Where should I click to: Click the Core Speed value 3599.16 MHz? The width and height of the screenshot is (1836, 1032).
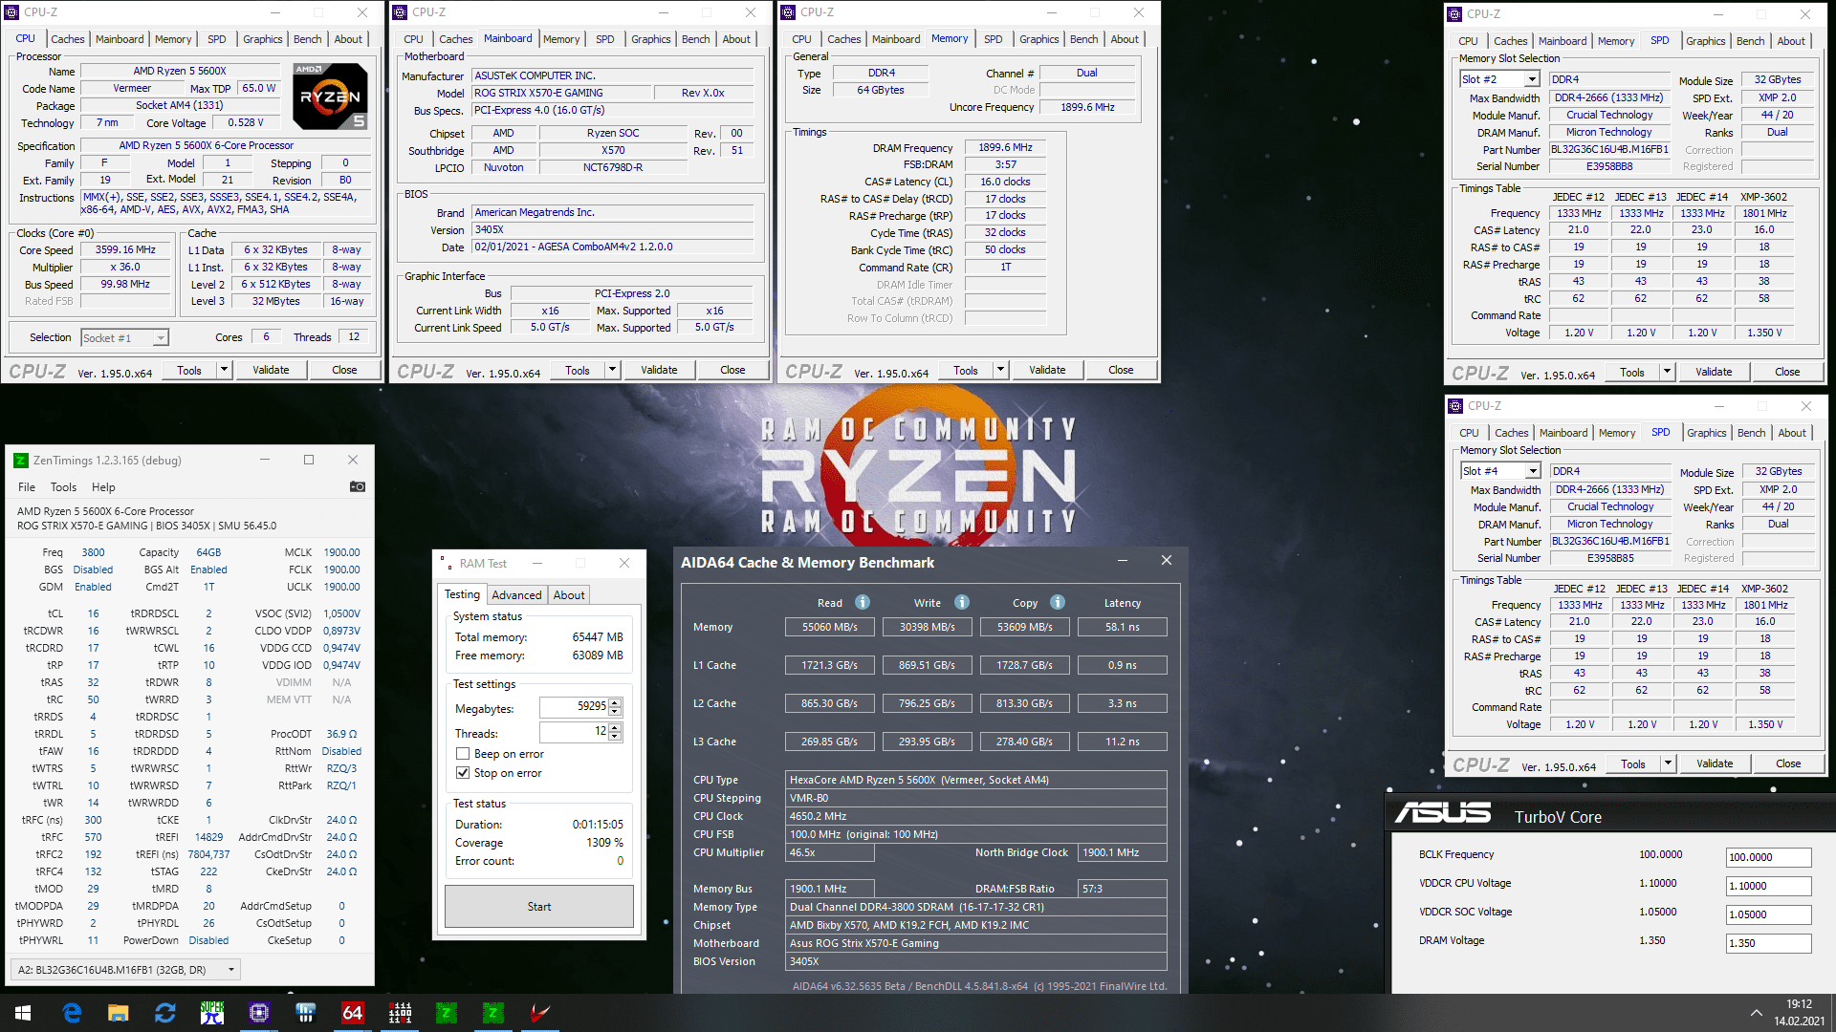pos(125,249)
